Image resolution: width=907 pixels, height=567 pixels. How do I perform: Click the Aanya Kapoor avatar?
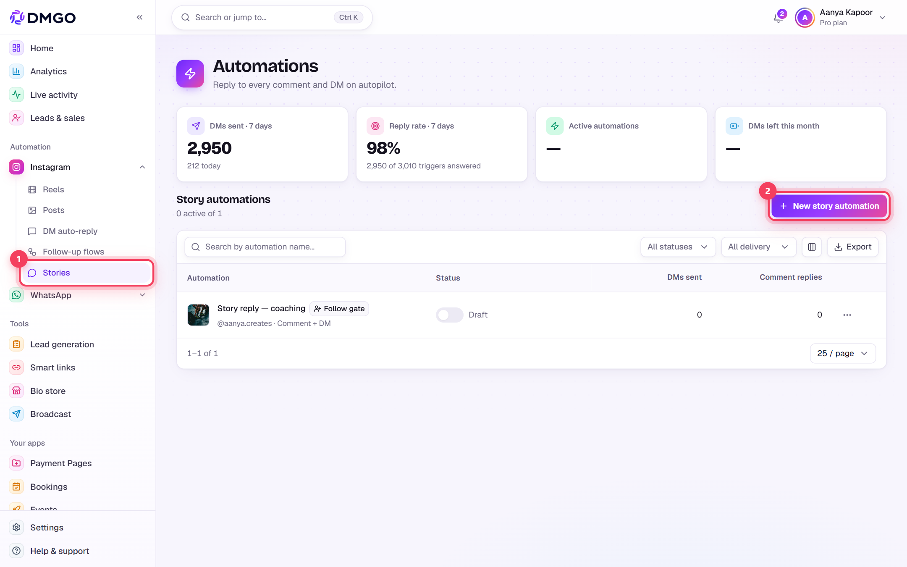tap(805, 18)
